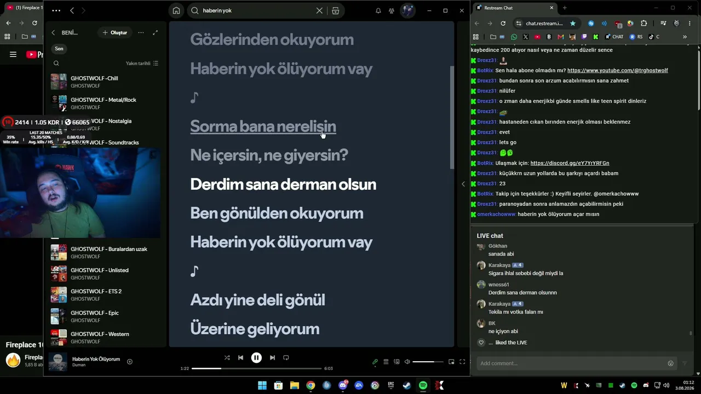Open the Spotify profile avatar menu
701x394 pixels.
click(x=408, y=10)
